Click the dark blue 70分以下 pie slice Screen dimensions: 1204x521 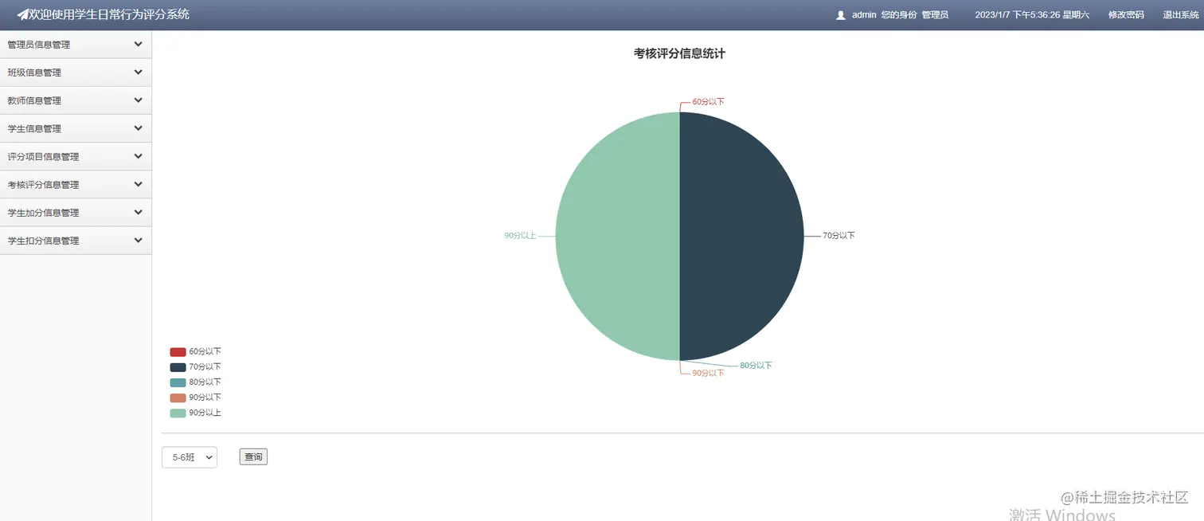coord(741,236)
